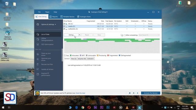Open Microsoft Edge from the taskbar
This screenshot has width=196, height=110.
pos(76,107)
